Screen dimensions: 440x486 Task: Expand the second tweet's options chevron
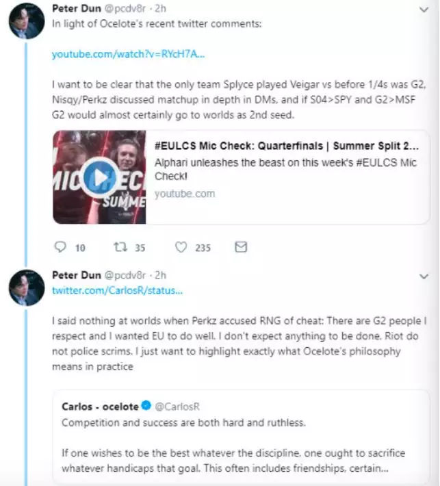tap(424, 275)
